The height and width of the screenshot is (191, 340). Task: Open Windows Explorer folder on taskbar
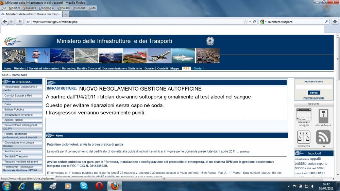pos(37,186)
